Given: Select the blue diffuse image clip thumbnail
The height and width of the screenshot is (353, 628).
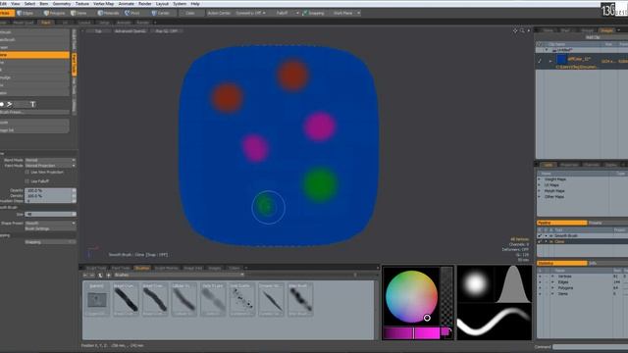Looking at the screenshot, I should point(561,60).
